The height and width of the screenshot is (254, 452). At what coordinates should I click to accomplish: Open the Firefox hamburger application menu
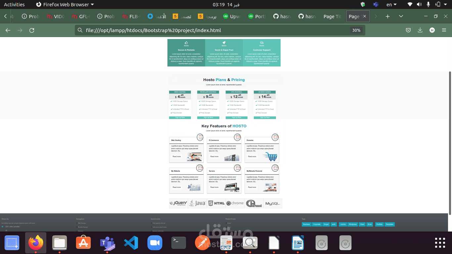[444, 30]
